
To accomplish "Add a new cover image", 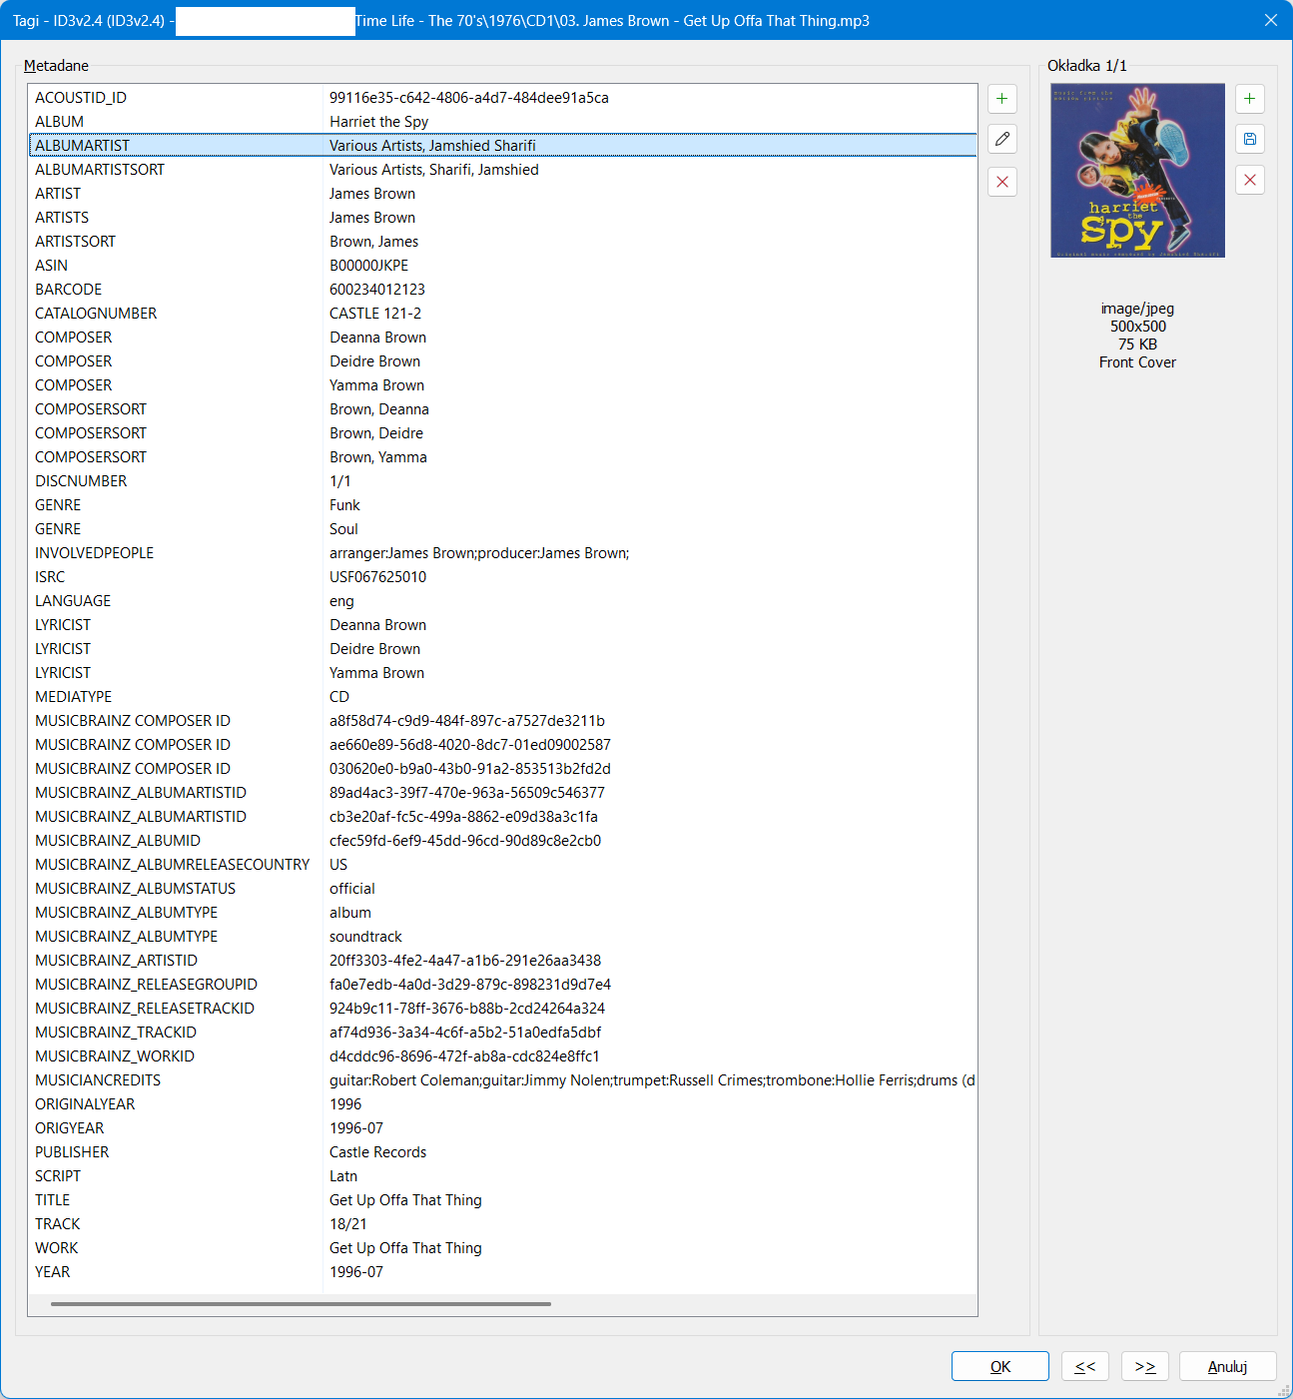I will (1249, 99).
